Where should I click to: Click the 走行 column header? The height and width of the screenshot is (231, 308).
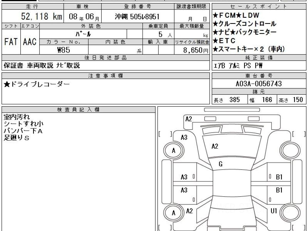pyautogui.click(x=32, y=7)
